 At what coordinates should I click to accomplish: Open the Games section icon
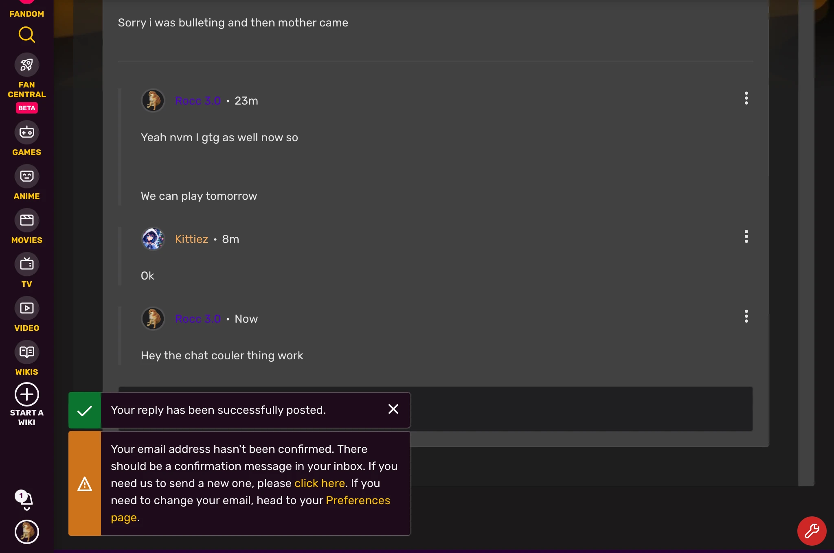(x=26, y=133)
